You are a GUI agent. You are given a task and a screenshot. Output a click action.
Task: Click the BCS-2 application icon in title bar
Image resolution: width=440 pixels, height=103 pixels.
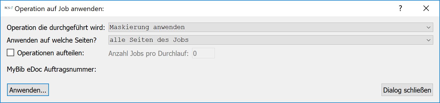point(9,8)
